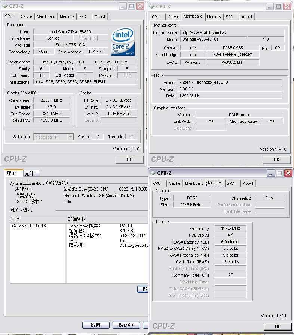Open About tab in bottom-right Memory window
The width and height of the screenshot is (294, 335).
point(248,183)
